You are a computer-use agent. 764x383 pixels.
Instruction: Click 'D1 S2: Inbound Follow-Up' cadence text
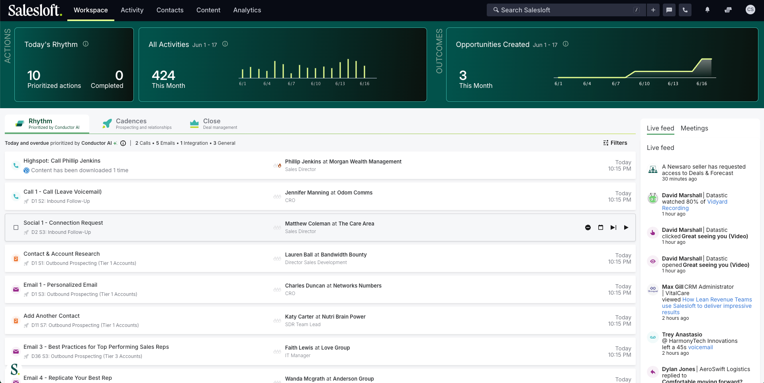61,201
